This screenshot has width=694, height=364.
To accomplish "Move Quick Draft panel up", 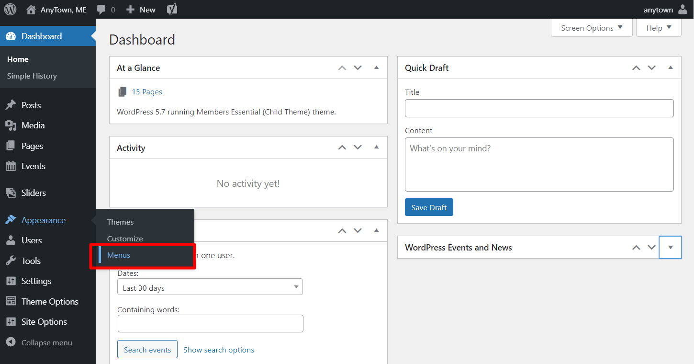I will click(636, 68).
